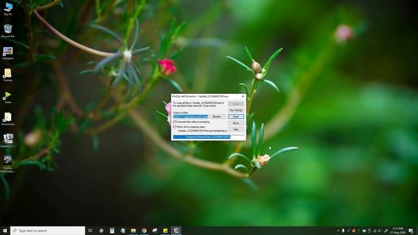Toggle Overwrite files without prompting checkbox
This screenshot has height=235, width=418.
174,122
